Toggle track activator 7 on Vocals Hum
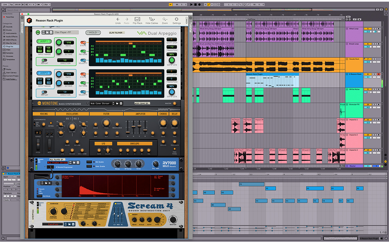Screen dimensions: 389x243 368,59
